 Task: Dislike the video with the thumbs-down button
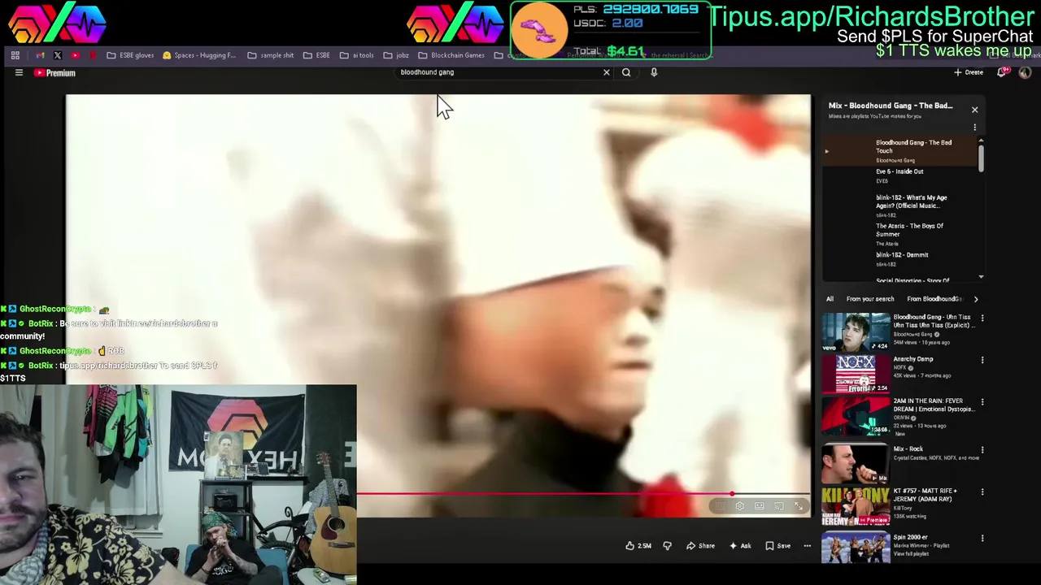(667, 546)
